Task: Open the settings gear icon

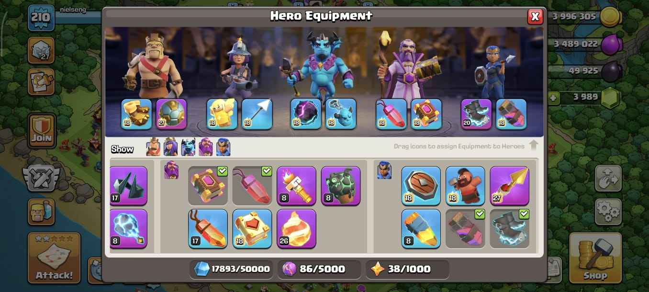Action: pos(608,211)
